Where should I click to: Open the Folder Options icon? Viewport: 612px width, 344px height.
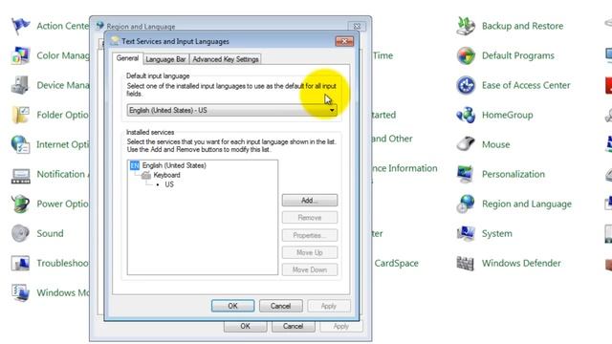coord(20,115)
